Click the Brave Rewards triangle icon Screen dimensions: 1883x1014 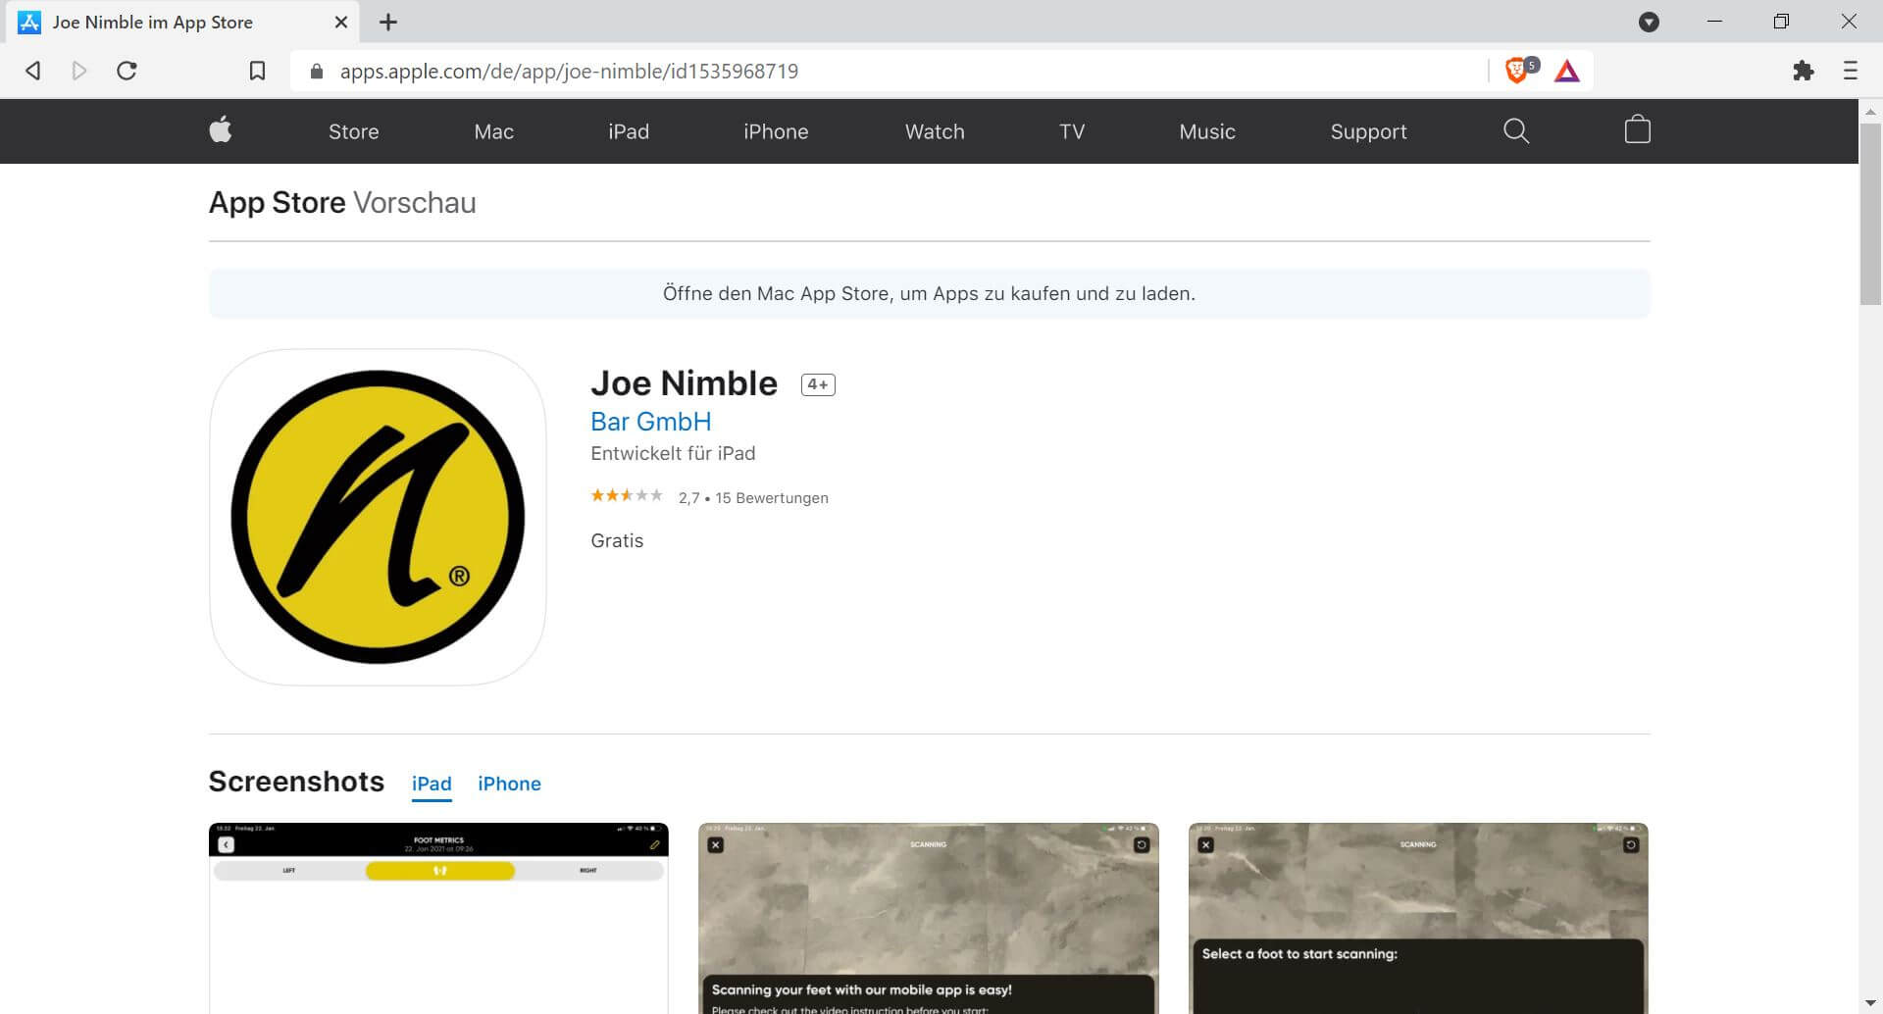(1567, 71)
